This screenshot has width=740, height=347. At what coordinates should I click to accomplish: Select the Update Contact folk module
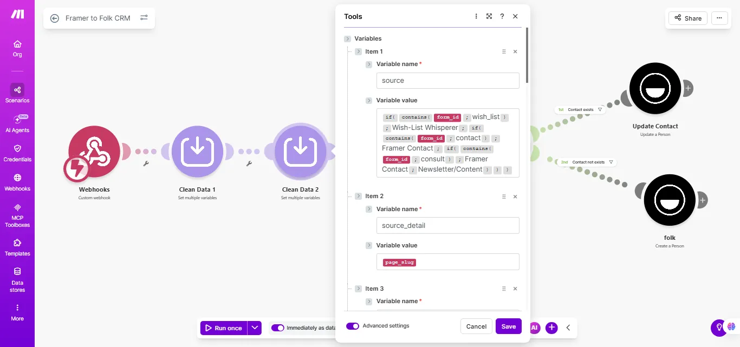(x=655, y=88)
